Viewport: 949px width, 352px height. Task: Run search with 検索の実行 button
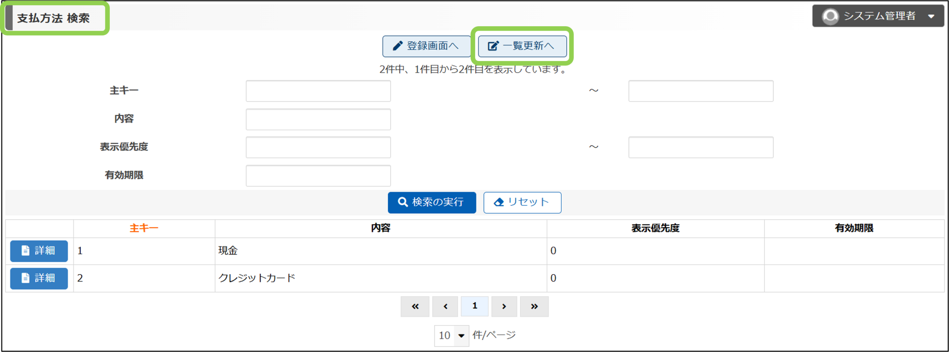(x=431, y=202)
